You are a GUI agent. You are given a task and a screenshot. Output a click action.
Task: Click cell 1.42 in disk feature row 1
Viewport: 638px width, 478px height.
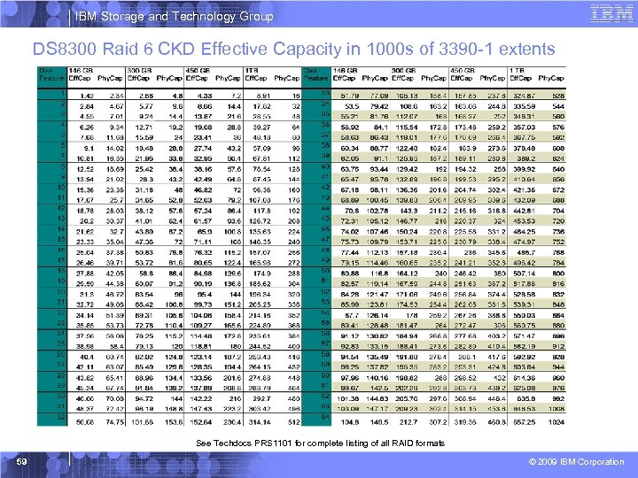click(87, 96)
